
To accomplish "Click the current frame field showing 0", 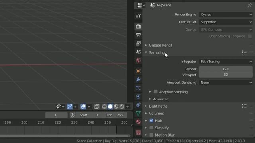I will [56, 115].
